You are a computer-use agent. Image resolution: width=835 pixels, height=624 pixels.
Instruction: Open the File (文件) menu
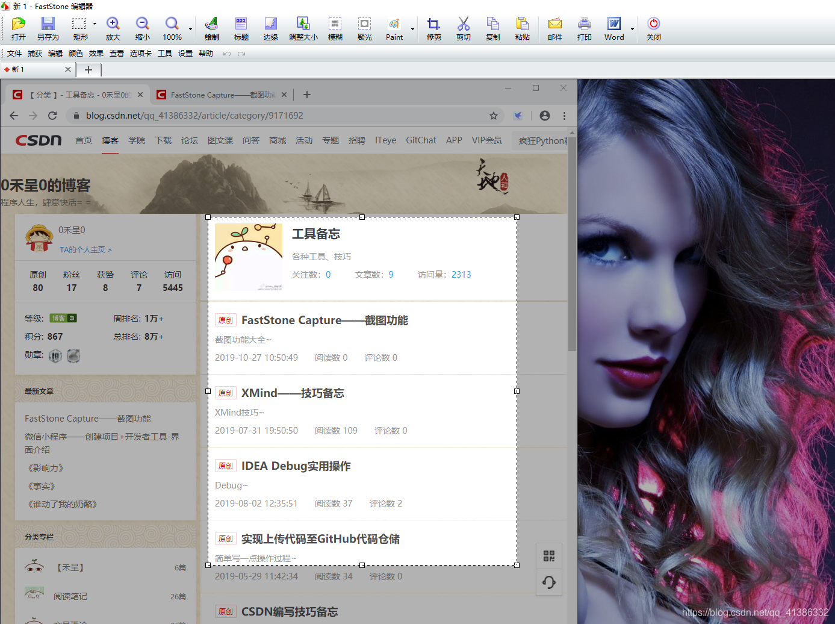click(14, 54)
